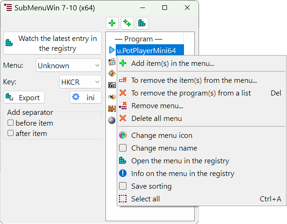Expand the Key dropdown showing HKCR
The height and width of the screenshot is (224, 287).
[80, 82]
